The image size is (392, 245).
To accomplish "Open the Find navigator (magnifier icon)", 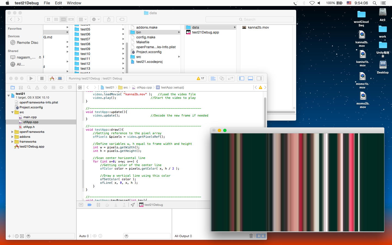I will 29,87.
